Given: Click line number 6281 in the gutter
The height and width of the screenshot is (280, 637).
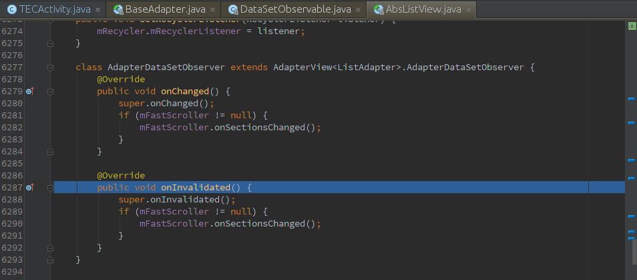Looking at the screenshot, I should pos(12,116).
